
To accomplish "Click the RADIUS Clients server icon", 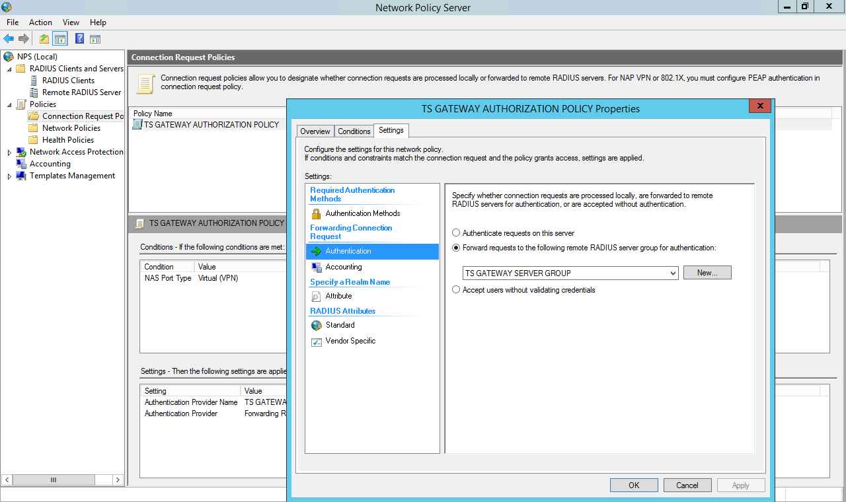I will coord(34,81).
